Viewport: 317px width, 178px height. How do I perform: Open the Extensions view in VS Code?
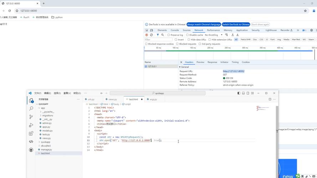[31, 133]
